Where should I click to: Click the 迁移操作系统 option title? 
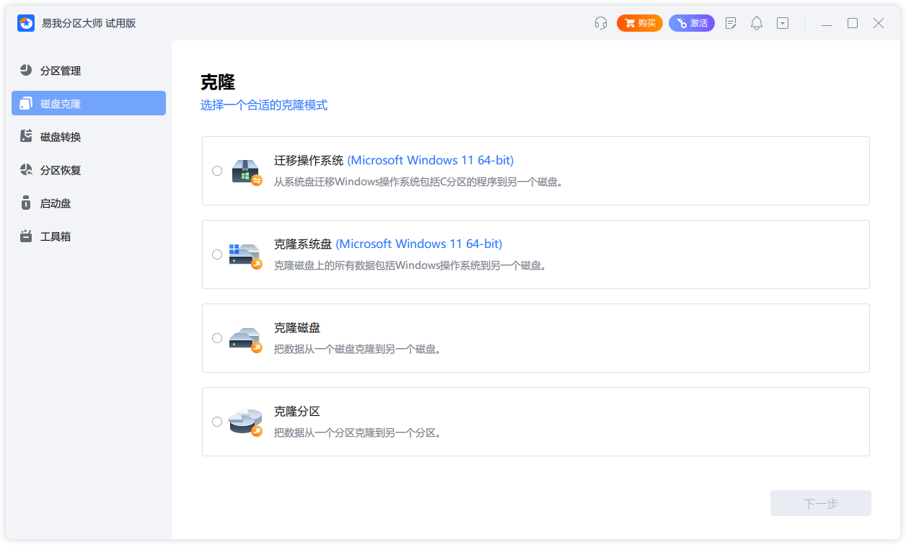394,160
